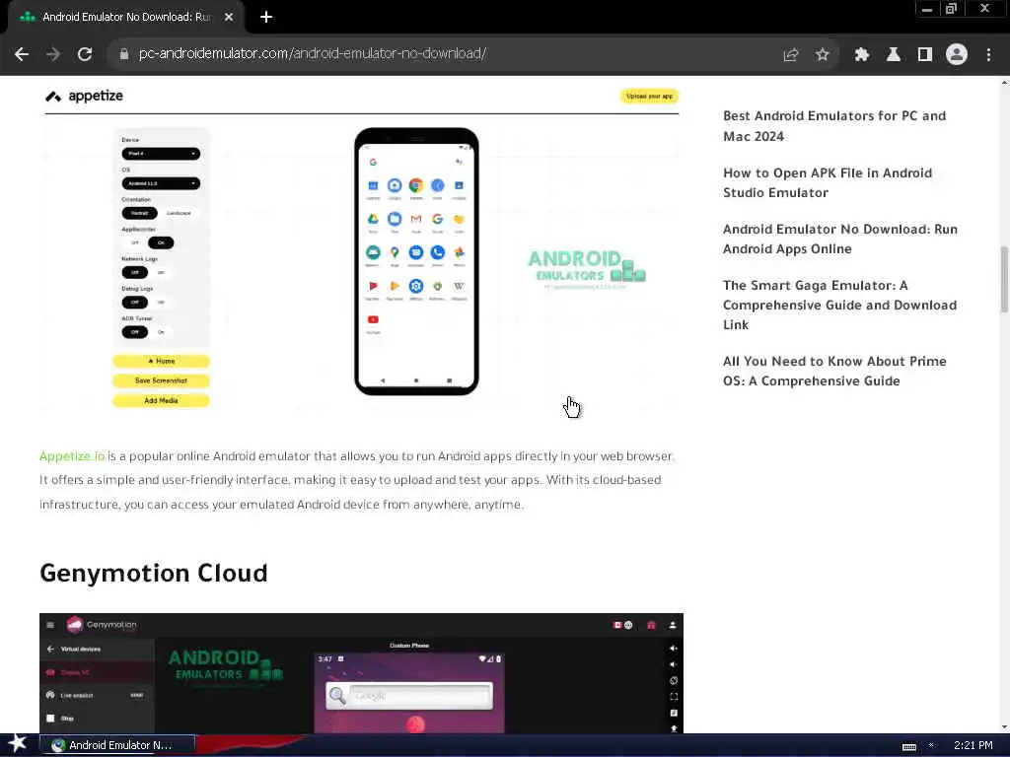Click the Add Media button in image
1010x757 pixels.
coord(161,400)
